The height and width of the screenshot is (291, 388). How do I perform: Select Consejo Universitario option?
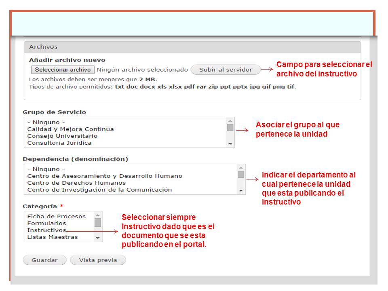pos(125,136)
